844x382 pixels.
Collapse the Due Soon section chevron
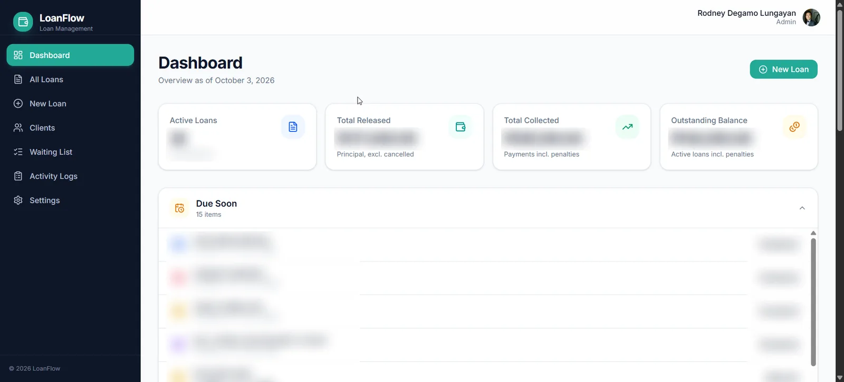[x=802, y=208]
